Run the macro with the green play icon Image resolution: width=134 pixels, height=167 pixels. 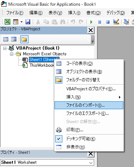(91, 22)
